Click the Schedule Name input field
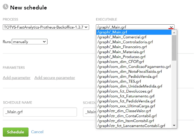The width and height of the screenshot is (195, 139). tap(40, 112)
